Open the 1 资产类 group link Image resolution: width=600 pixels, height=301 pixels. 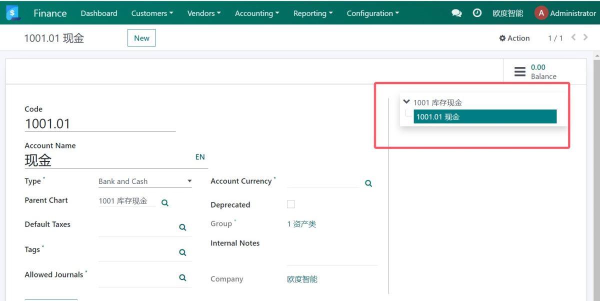(301, 224)
